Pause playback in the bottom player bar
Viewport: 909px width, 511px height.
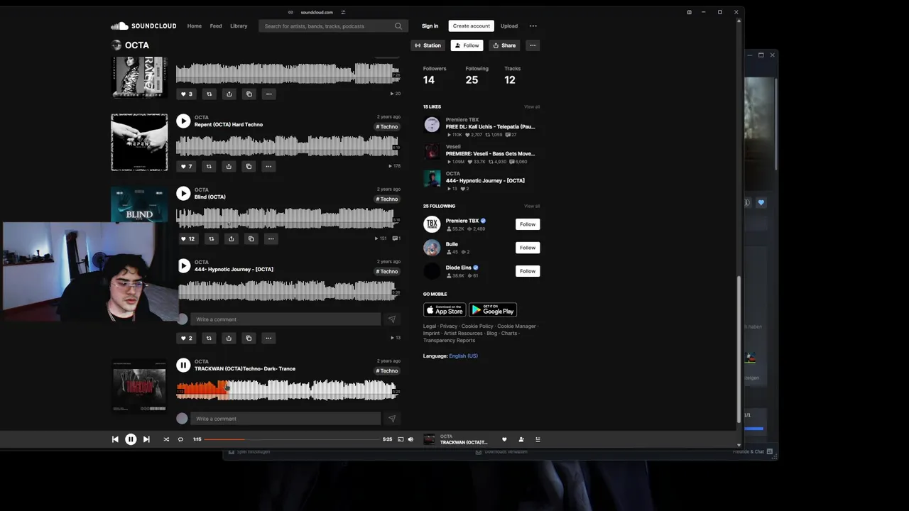click(131, 439)
